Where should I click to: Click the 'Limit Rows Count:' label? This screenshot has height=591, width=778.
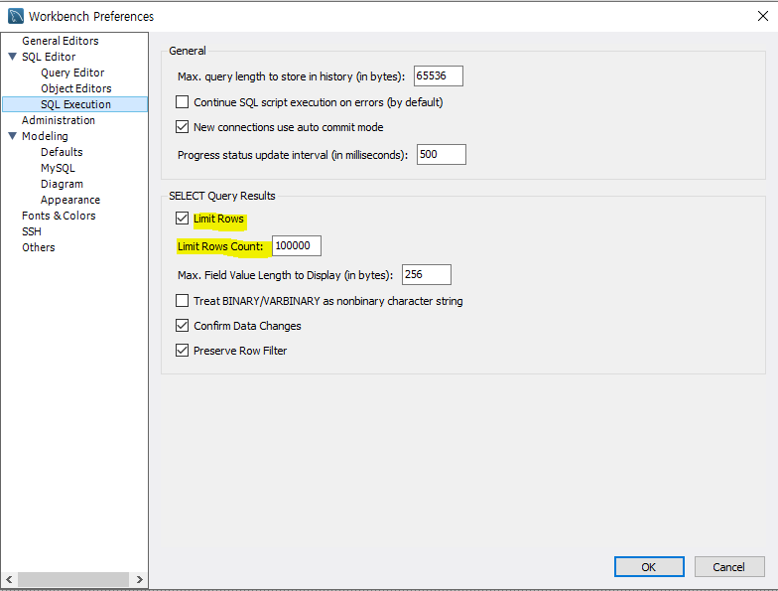click(x=220, y=246)
